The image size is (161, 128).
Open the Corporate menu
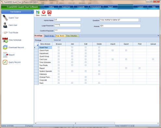click(x=81, y=7)
